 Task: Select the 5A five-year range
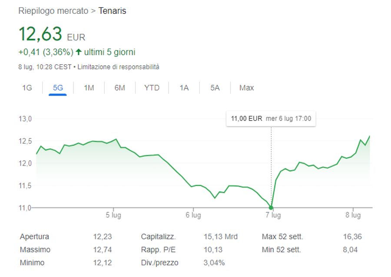pyautogui.click(x=215, y=88)
